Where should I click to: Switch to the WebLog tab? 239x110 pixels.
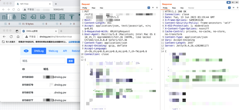pyautogui.click(x=53, y=51)
